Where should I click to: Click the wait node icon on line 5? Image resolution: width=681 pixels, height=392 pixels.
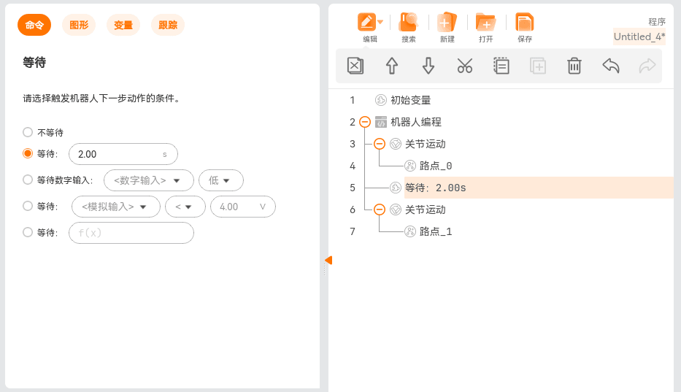pyautogui.click(x=395, y=188)
